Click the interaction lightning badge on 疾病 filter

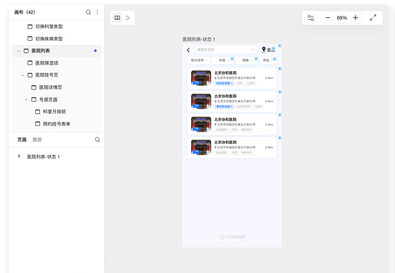[256, 58]
